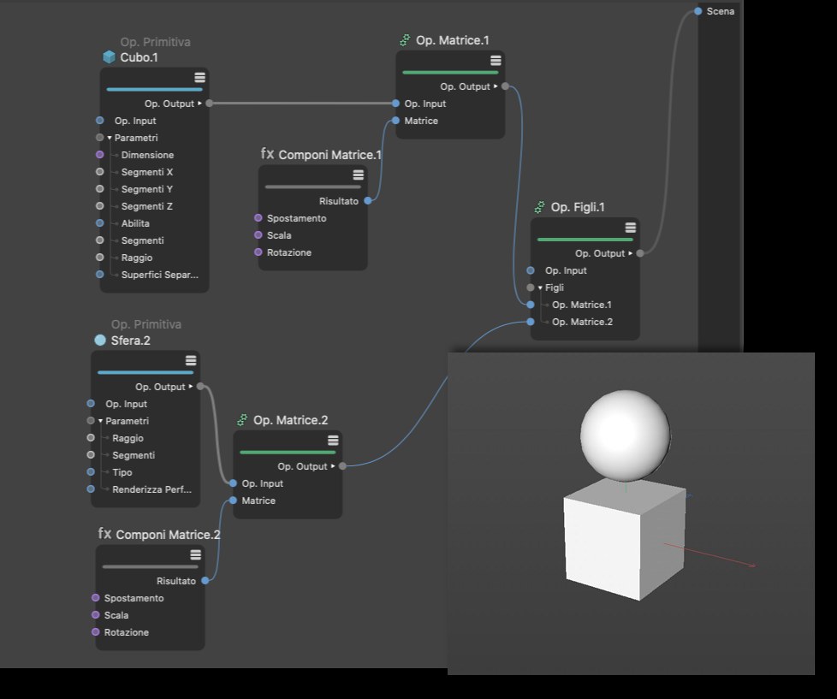Click the Risultato output port of Componi Matrice.1

pyautogui.click(x=368, y=200)
